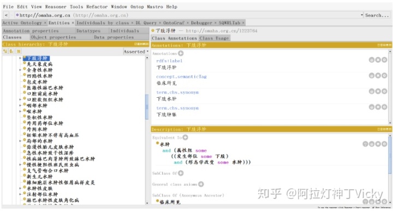Annotate the Equivalent To axiom with @ icon

point(372,144)
